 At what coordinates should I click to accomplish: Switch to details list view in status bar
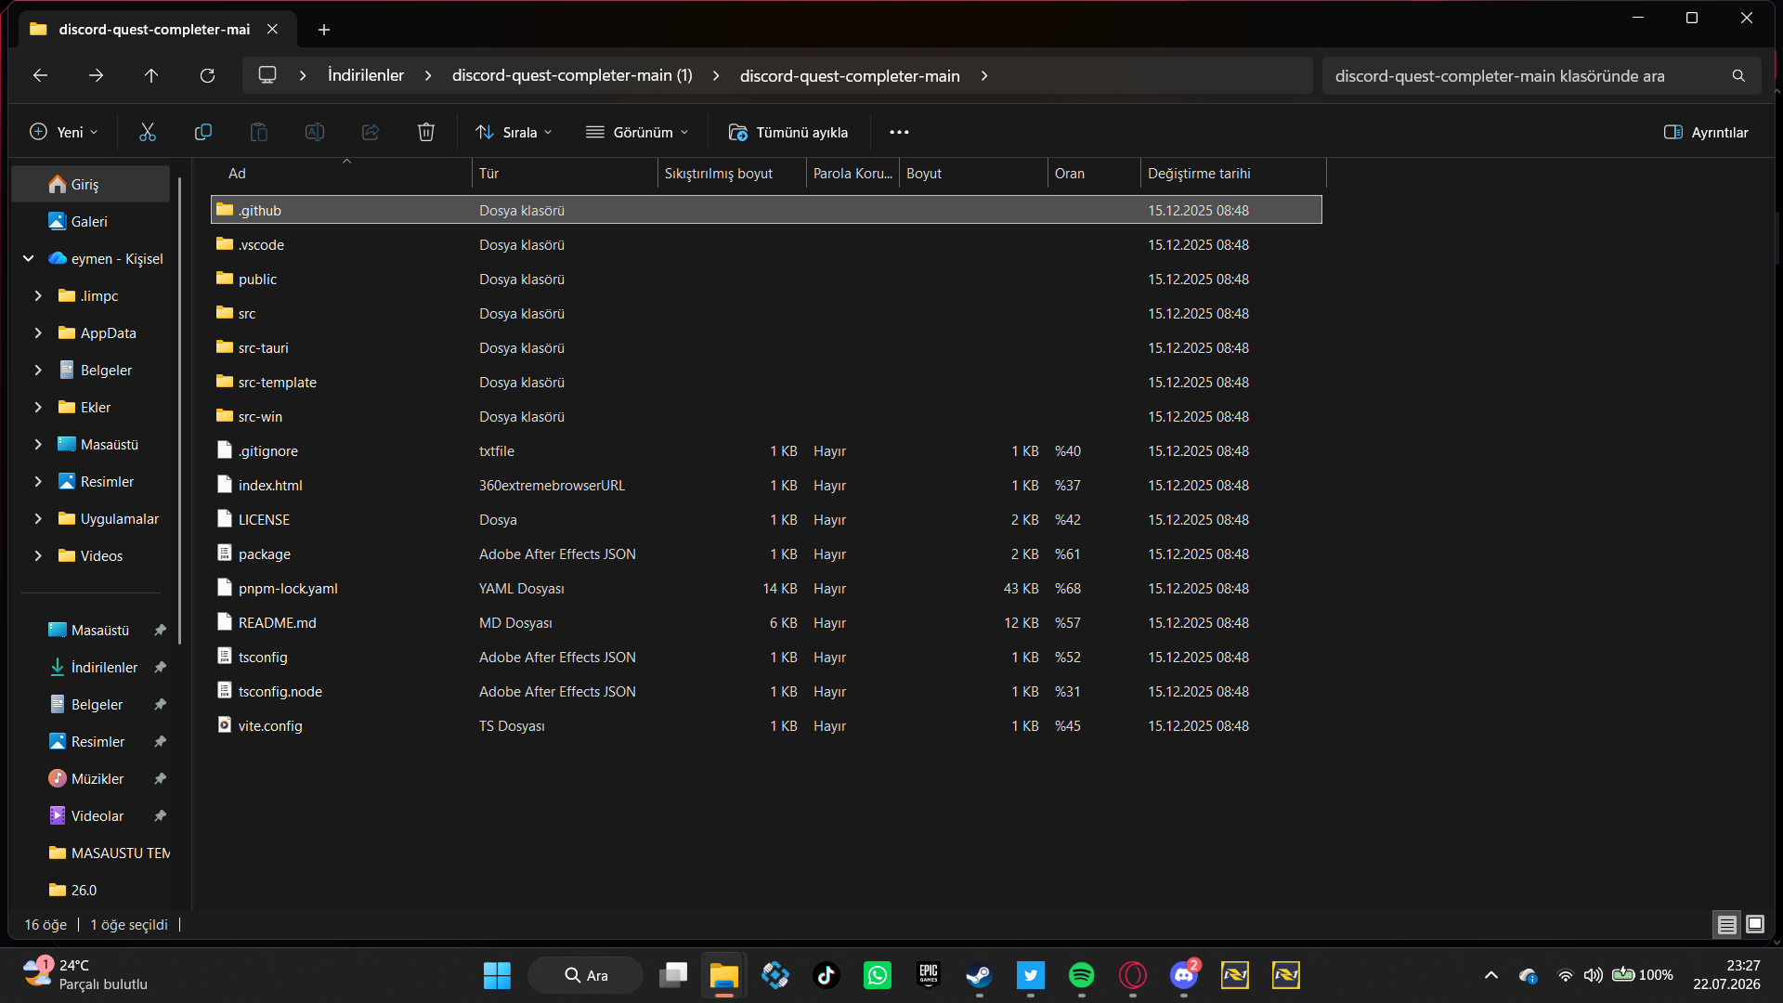(x=1726, y=924)
